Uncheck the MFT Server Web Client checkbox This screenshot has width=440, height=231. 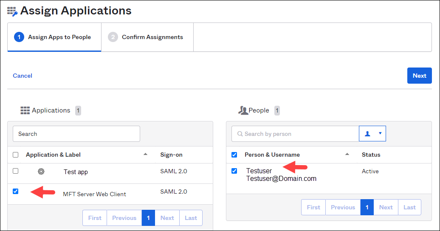pyautogui.click(x=16, y=192)
